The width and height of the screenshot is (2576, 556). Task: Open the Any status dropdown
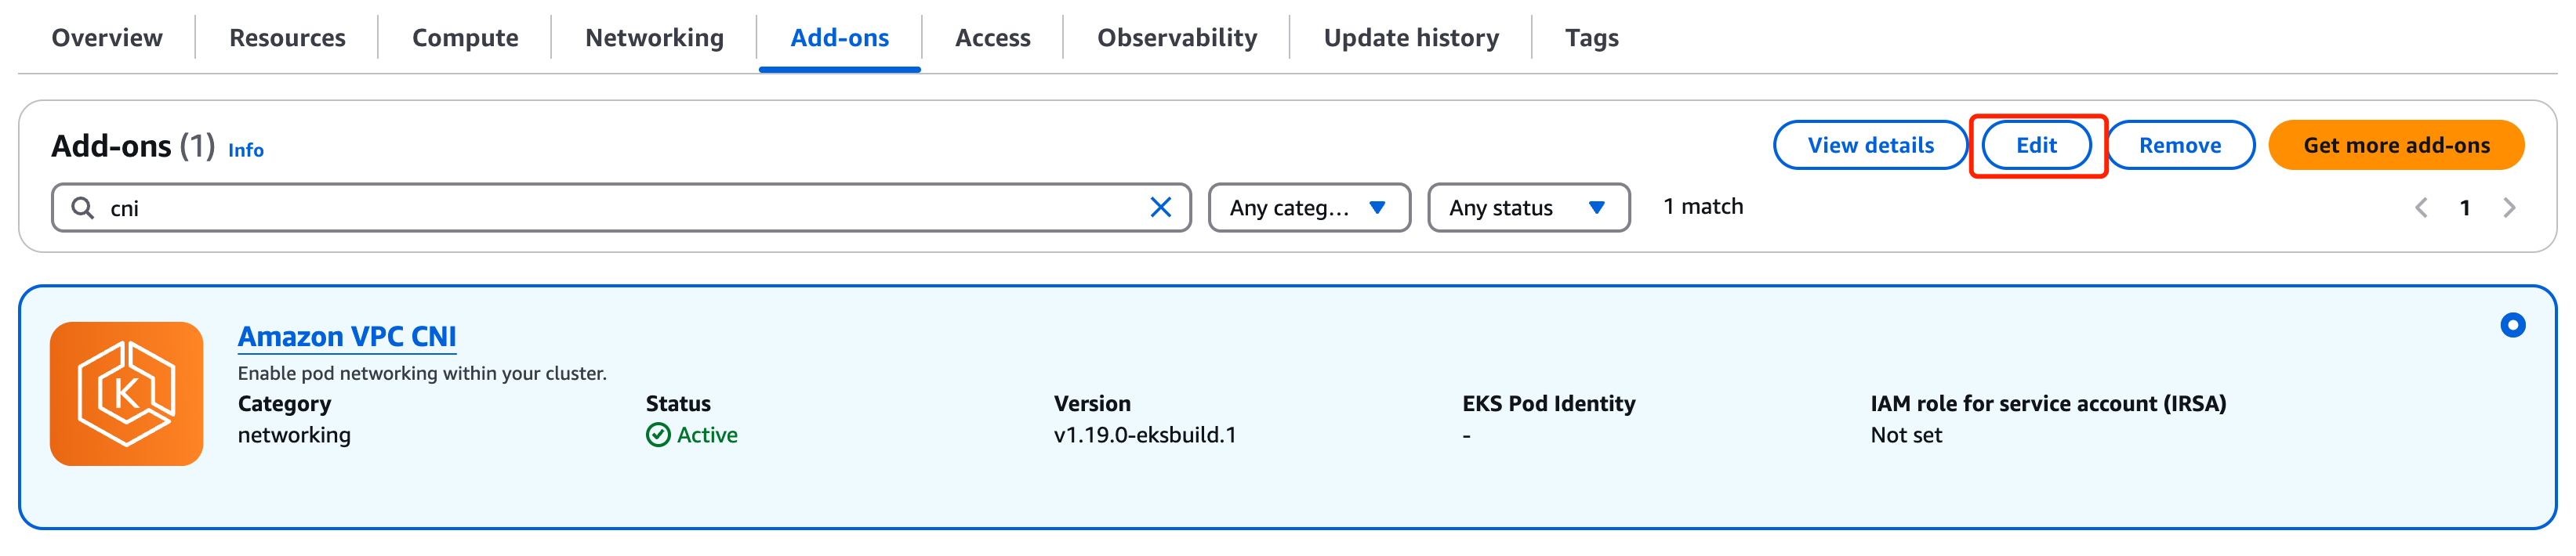click(x=1528, y=208)
